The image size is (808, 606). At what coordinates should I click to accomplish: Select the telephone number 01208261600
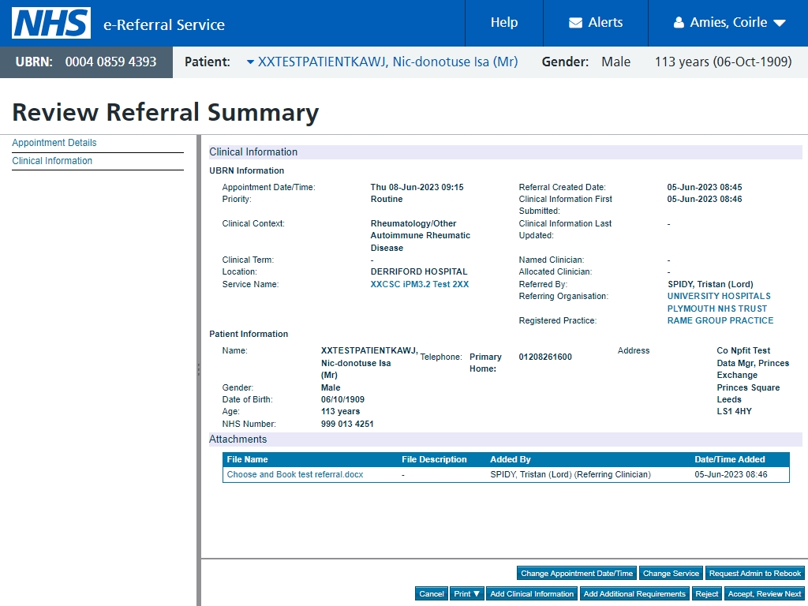545,357
